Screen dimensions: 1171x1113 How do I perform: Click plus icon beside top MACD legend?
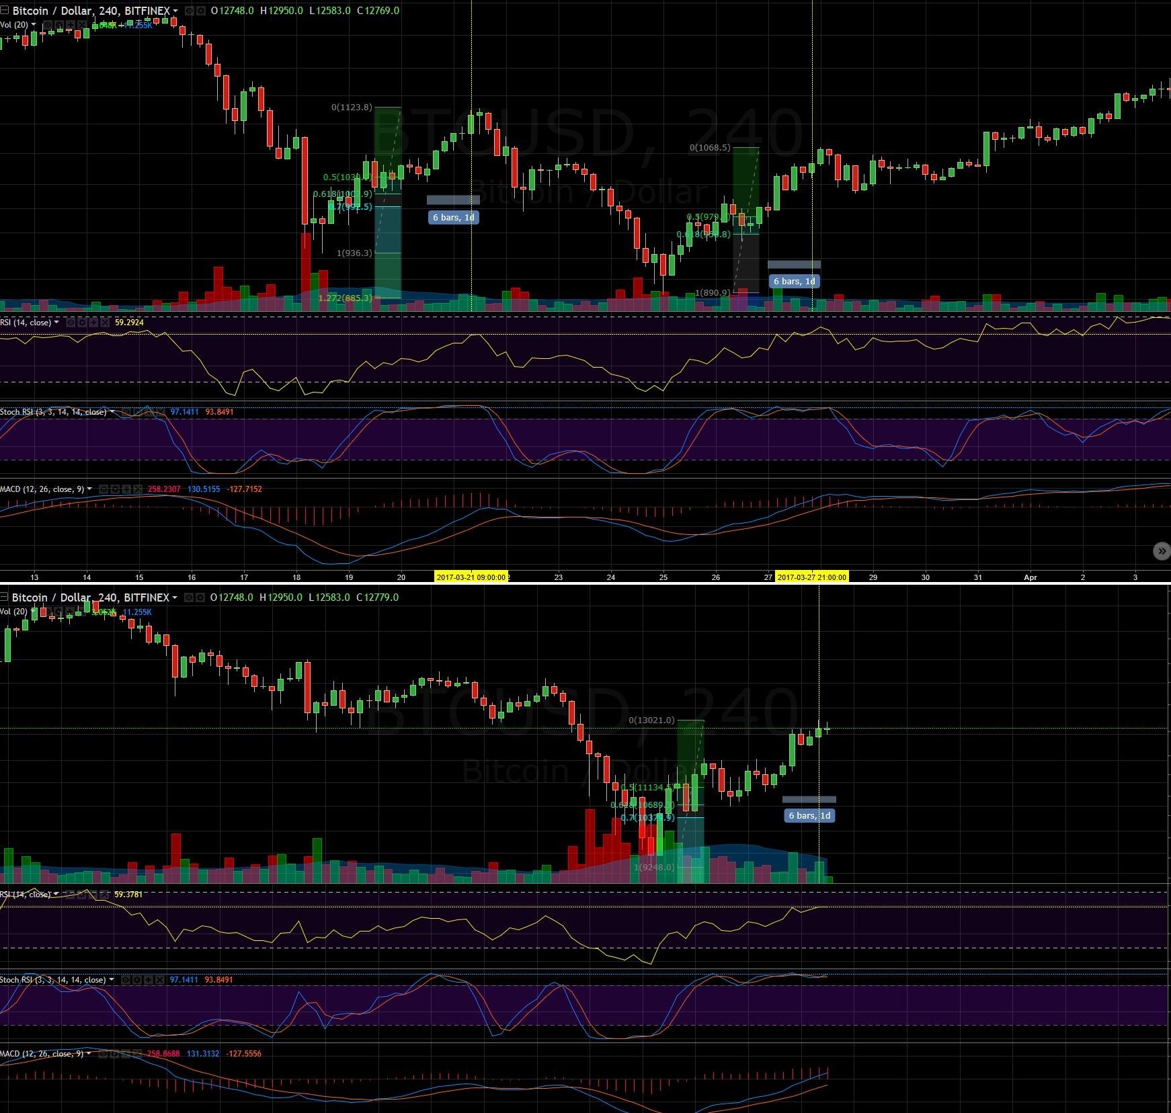[126, 489]
